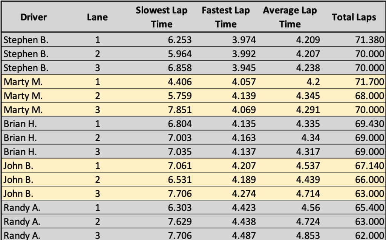Click John B. total laps 63.000
386x240 pixels.
370,194
